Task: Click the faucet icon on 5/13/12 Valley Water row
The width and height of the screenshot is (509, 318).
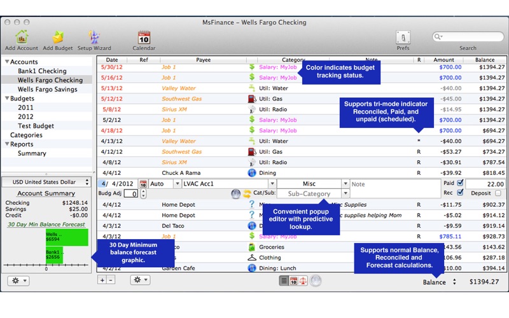Action: (251, 88)
